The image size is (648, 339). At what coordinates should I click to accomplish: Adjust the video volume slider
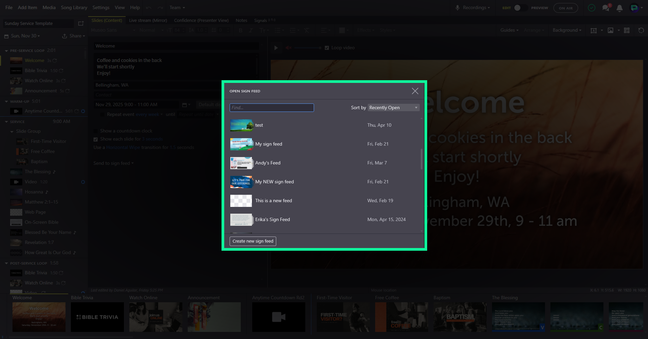click(x=308, y=48)
